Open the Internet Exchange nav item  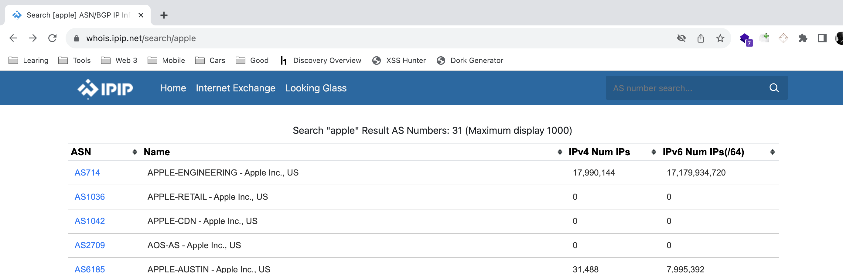[236, 88]
